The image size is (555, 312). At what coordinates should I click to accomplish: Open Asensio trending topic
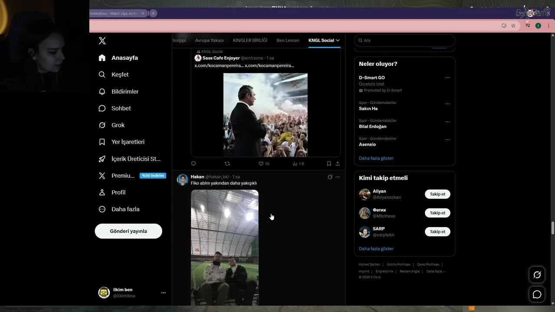coord(367,144)
